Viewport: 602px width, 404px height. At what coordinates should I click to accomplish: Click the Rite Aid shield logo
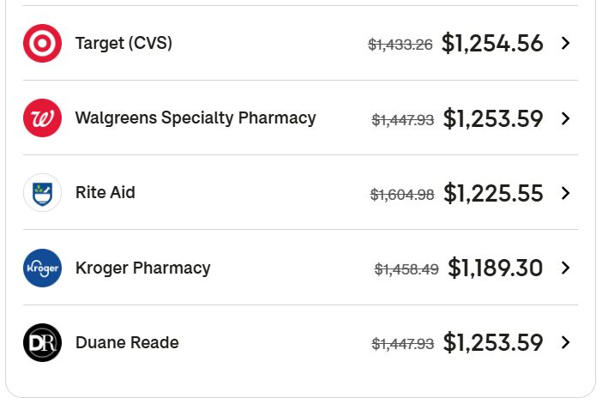click(x=42, y=193)
